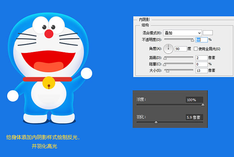Click the 浓度 density value 100%
The width and height of the screenshot is (234, 157).
coord(194,100)
